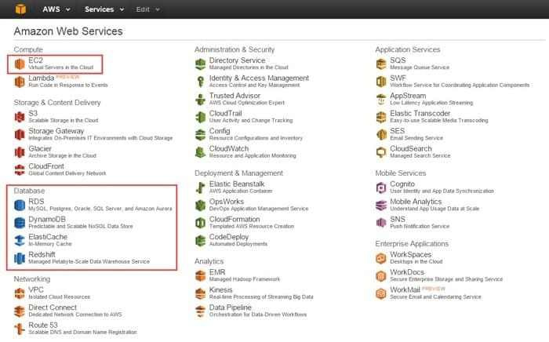Click the SNS service icon

pos(381,223)
